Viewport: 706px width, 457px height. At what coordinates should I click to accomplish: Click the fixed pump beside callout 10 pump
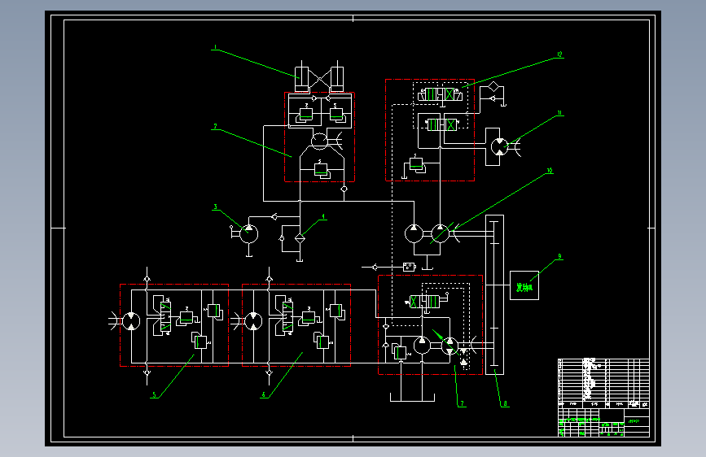click(414, 234)
